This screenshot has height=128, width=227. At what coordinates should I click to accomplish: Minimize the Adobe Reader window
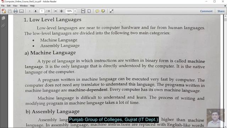click(x=206, y=1)
